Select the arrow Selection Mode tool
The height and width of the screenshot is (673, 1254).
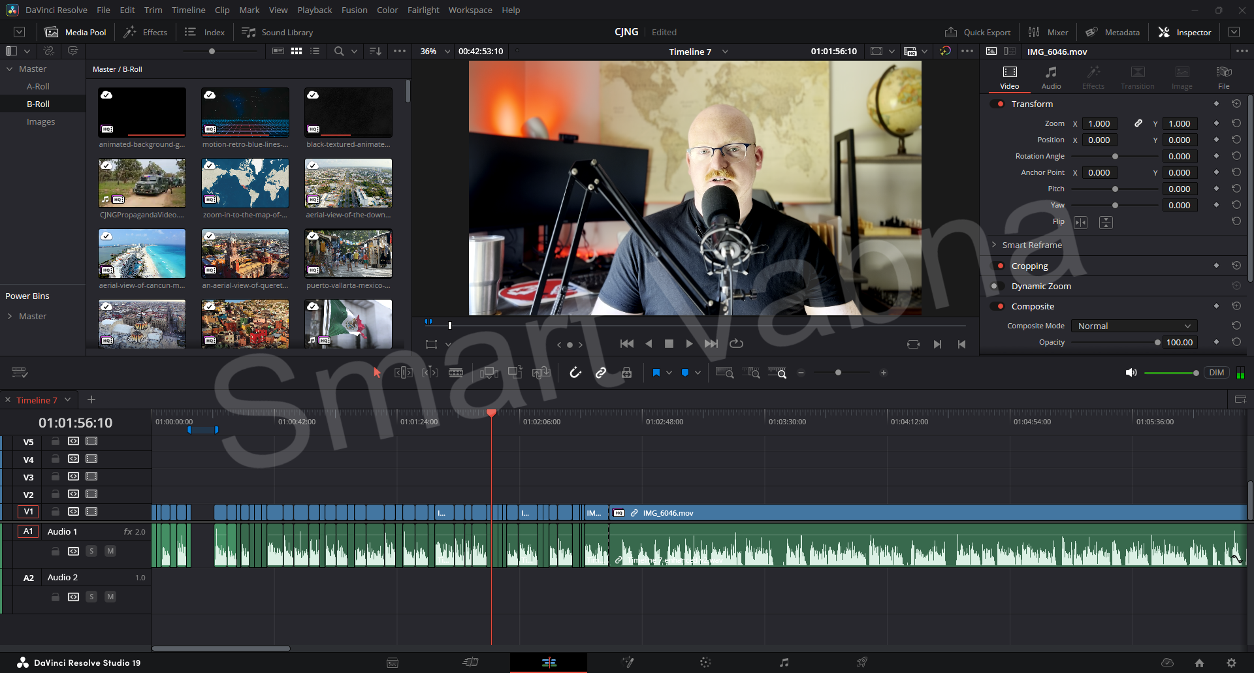pyautogui.click(x=377, y=373)
